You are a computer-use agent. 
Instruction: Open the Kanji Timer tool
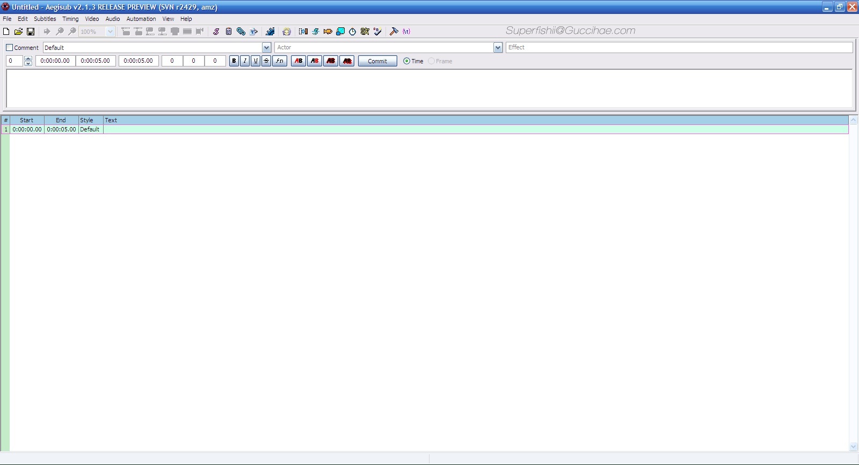(x=365, y=32)
